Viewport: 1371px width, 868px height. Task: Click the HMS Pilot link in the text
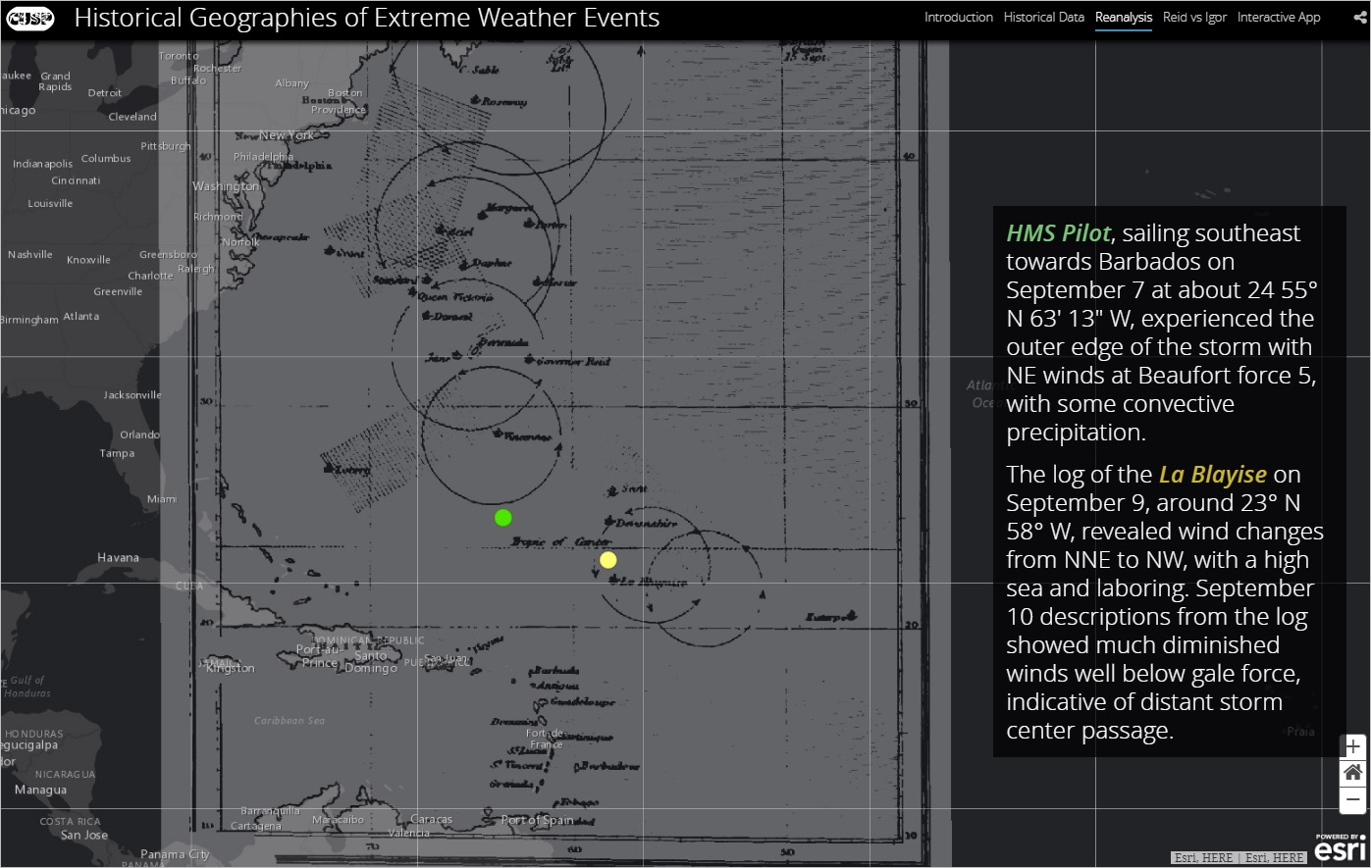click(x=1058, y=233)
